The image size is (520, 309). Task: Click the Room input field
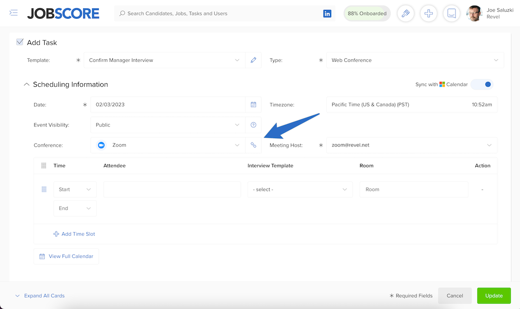point(414,189)
